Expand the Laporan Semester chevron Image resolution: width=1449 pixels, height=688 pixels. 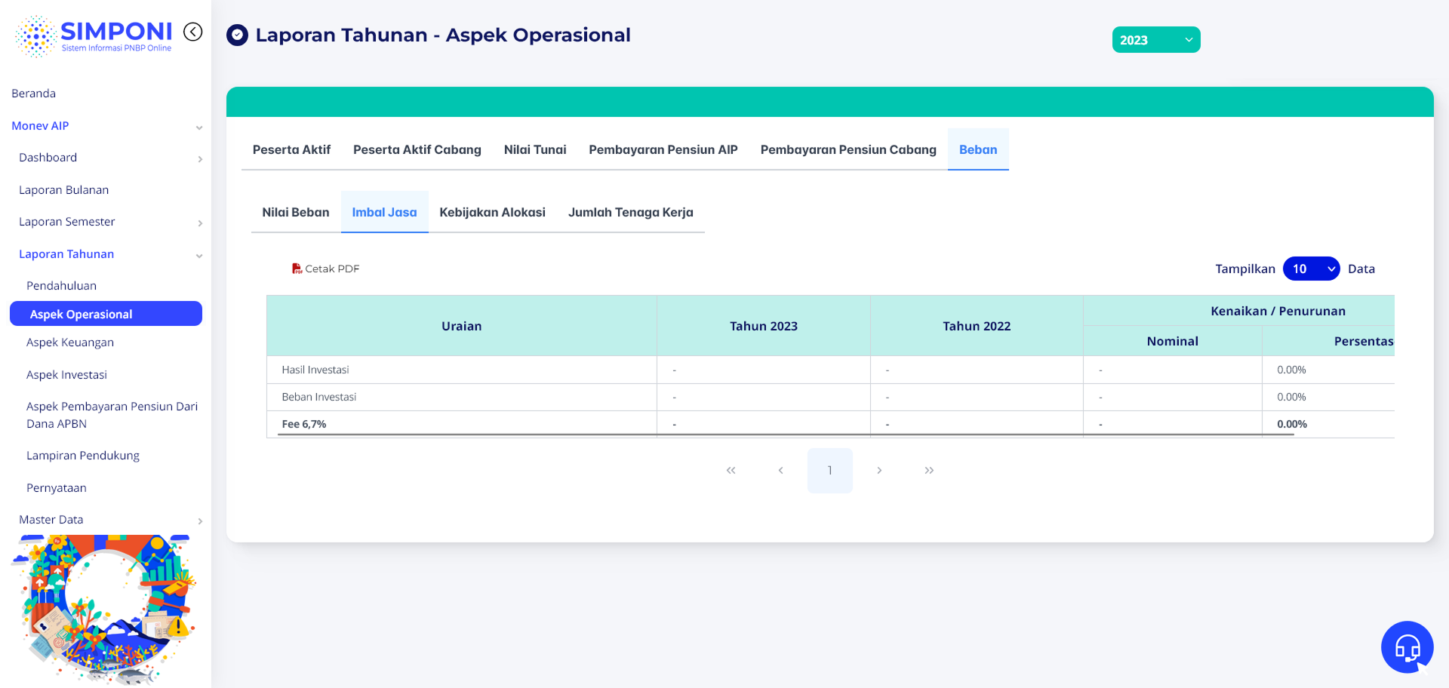click(200, 223)
